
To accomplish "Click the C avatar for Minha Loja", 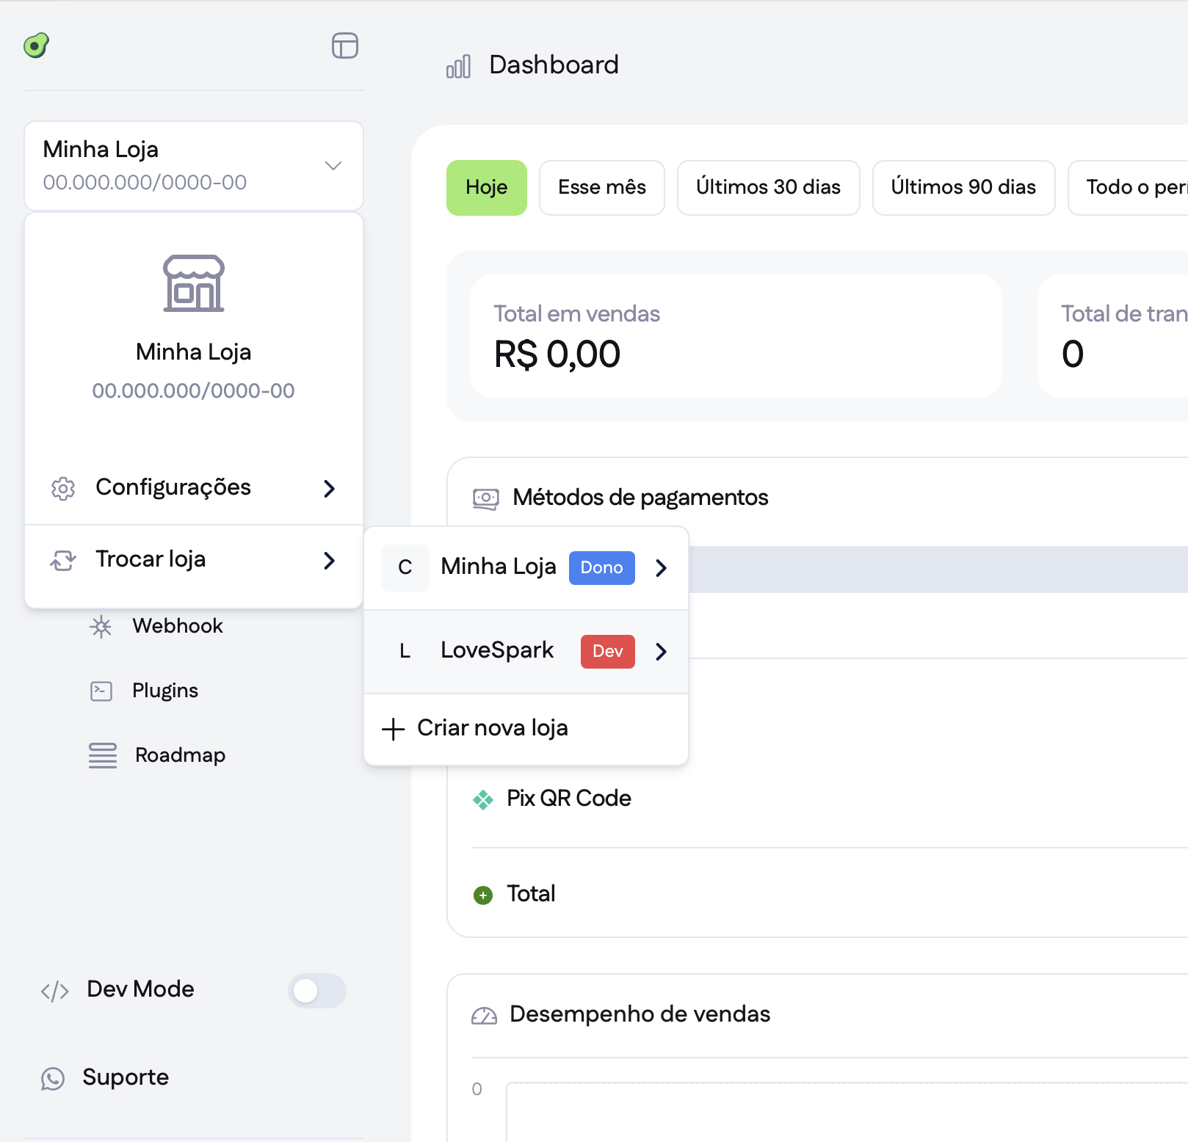I will pos(405,567).
